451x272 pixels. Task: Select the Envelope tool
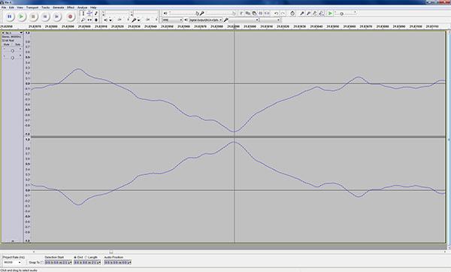89,14
